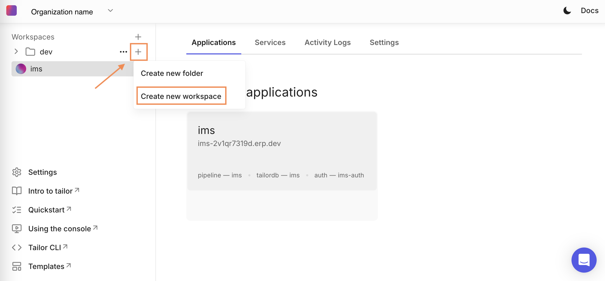Open the Quickstart link
This screenshot has width=605, height=281.
50,210
